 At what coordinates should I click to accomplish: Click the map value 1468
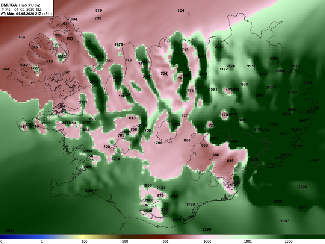(242, 120)
